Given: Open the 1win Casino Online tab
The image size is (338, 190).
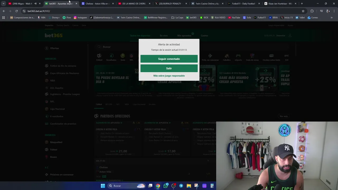Looking at the screenshot, I should click(207, 4).
